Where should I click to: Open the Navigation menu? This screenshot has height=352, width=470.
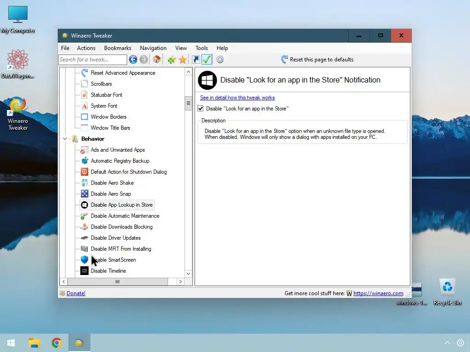pyautogui.click(x=153, y=48)
